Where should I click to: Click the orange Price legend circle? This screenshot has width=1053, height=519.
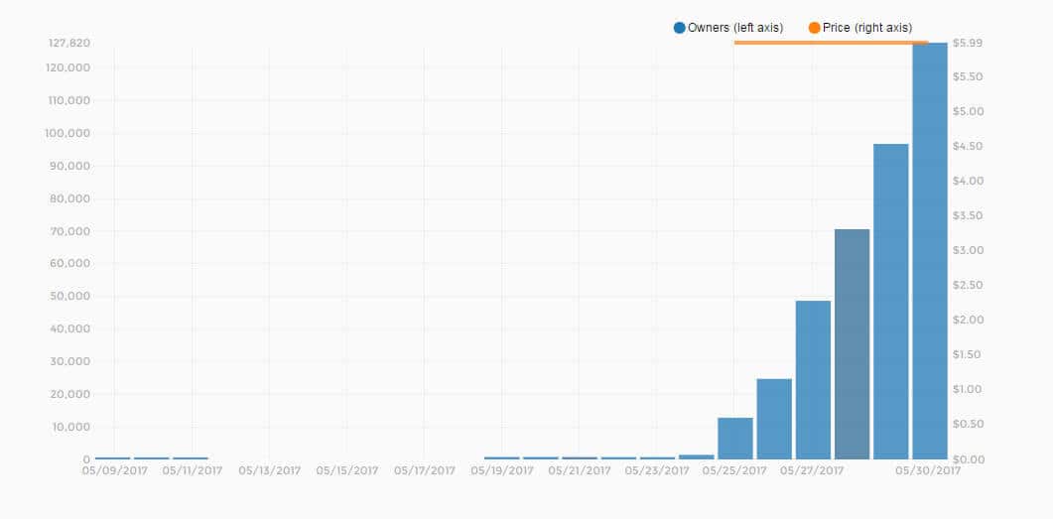[815, 28]
